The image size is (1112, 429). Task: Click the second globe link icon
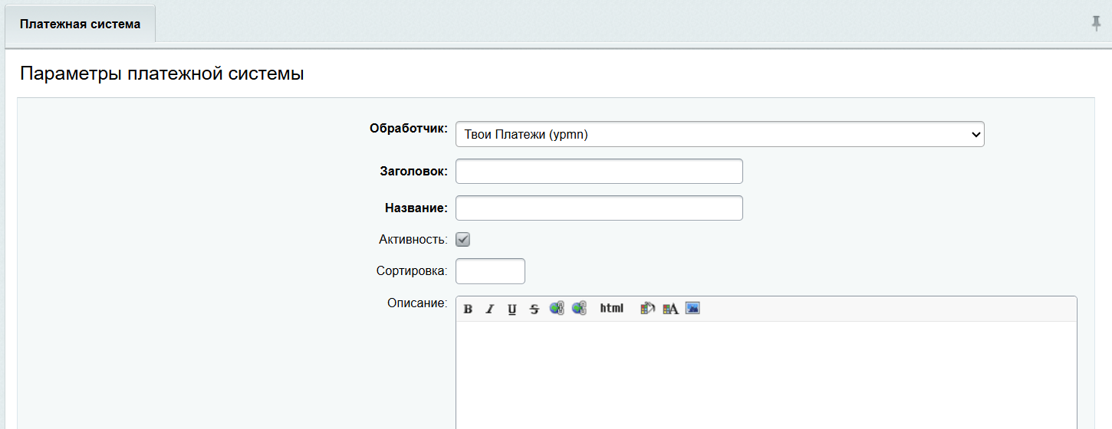tap(579, 308)
